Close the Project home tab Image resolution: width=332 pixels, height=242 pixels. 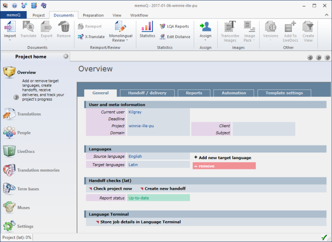tap(66, 56)
